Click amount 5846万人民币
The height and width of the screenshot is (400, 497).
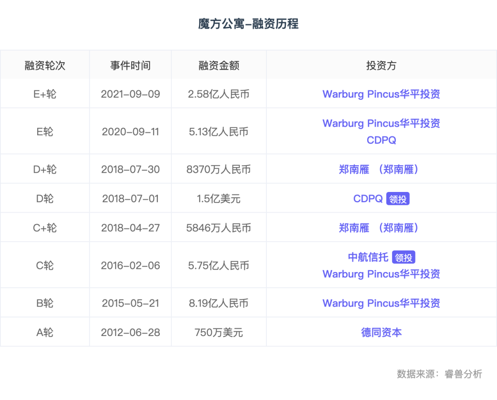[x=219, y=228]
